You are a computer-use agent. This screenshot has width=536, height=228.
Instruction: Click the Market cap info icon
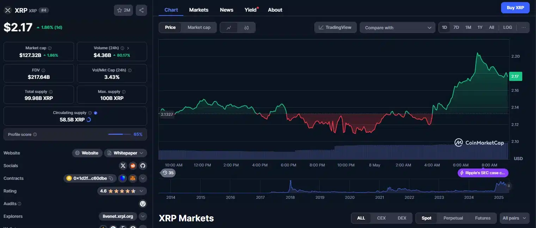[x=50, y=48]
